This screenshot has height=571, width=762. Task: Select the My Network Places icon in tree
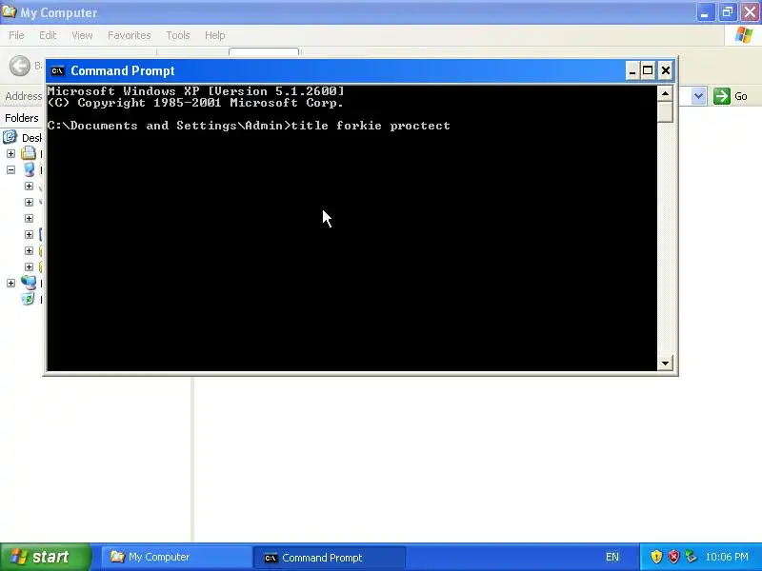[29, 283]
